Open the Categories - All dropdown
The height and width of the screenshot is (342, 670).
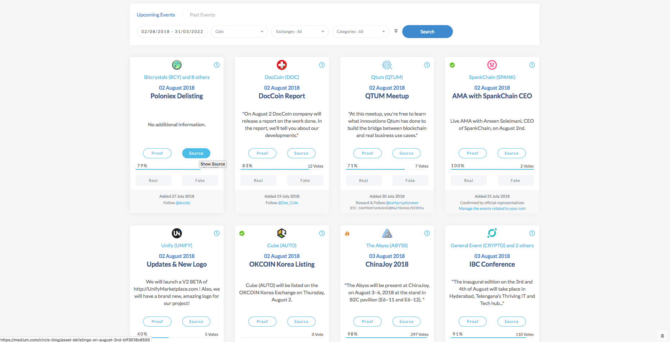[361, 32]
